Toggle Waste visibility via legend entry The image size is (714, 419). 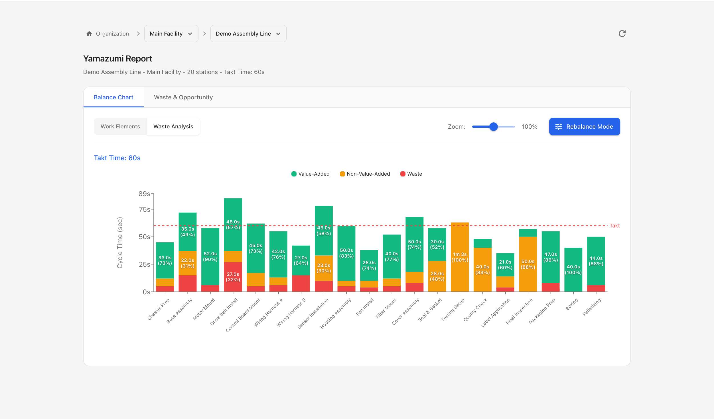411,174
